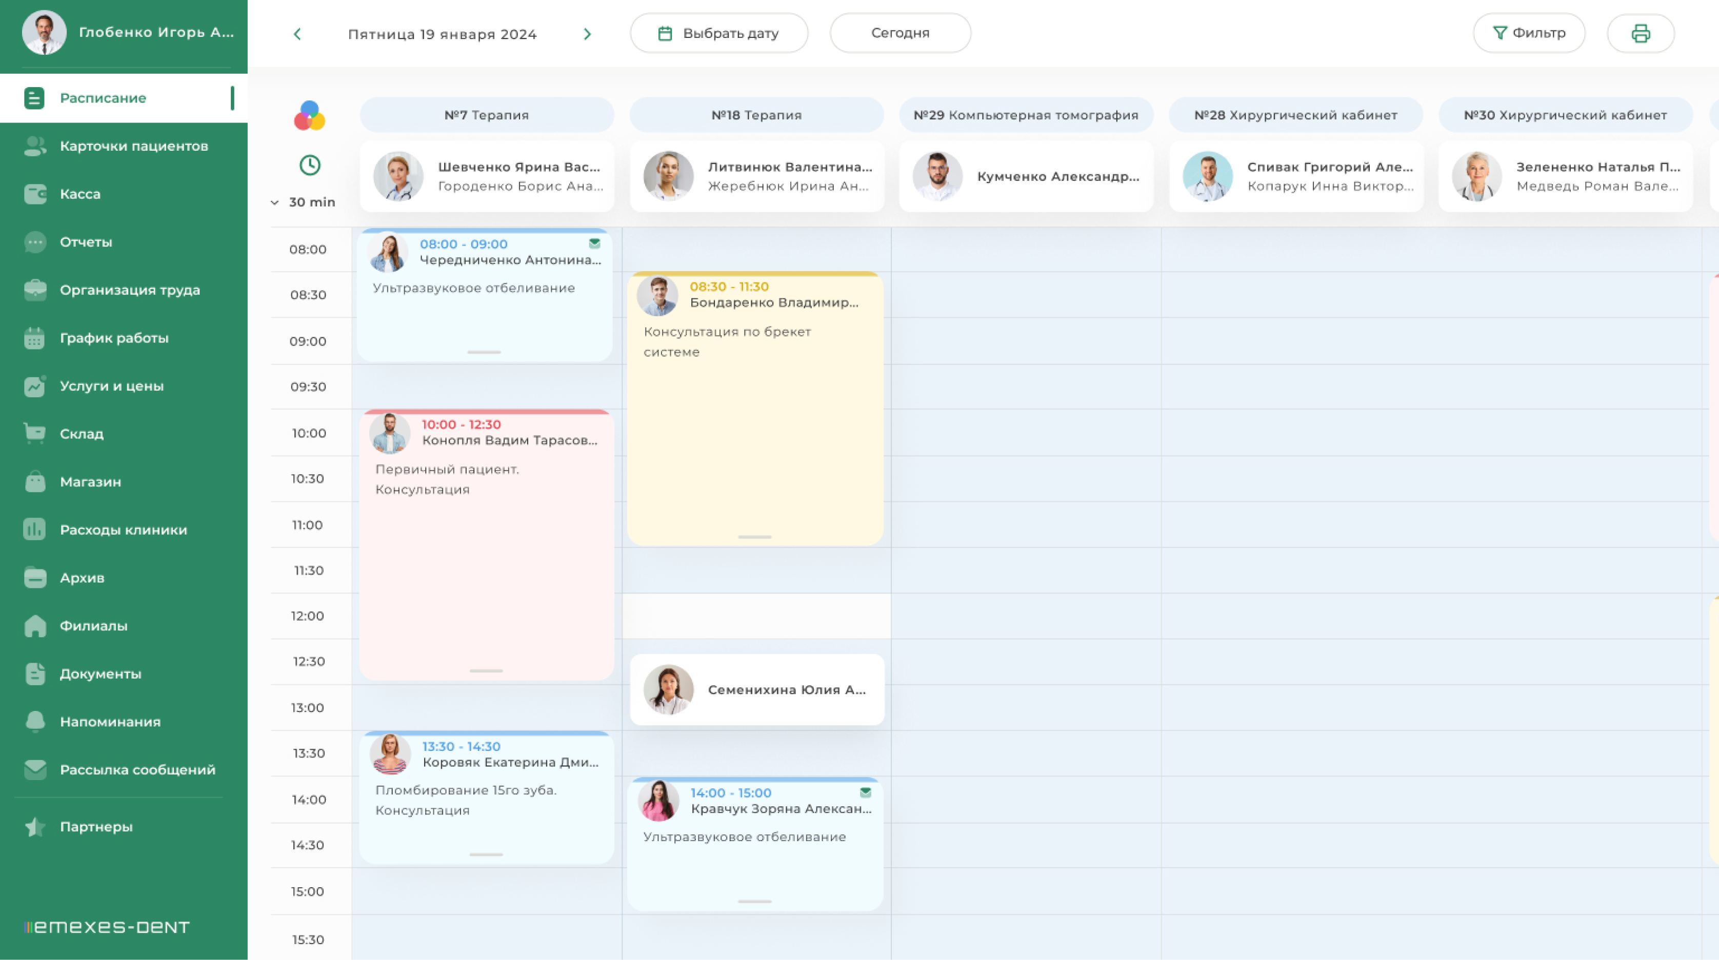This screenshot has width=1719, height=960.
Task: Open the Фильтр button
Action: click(x=1529, y=33)
